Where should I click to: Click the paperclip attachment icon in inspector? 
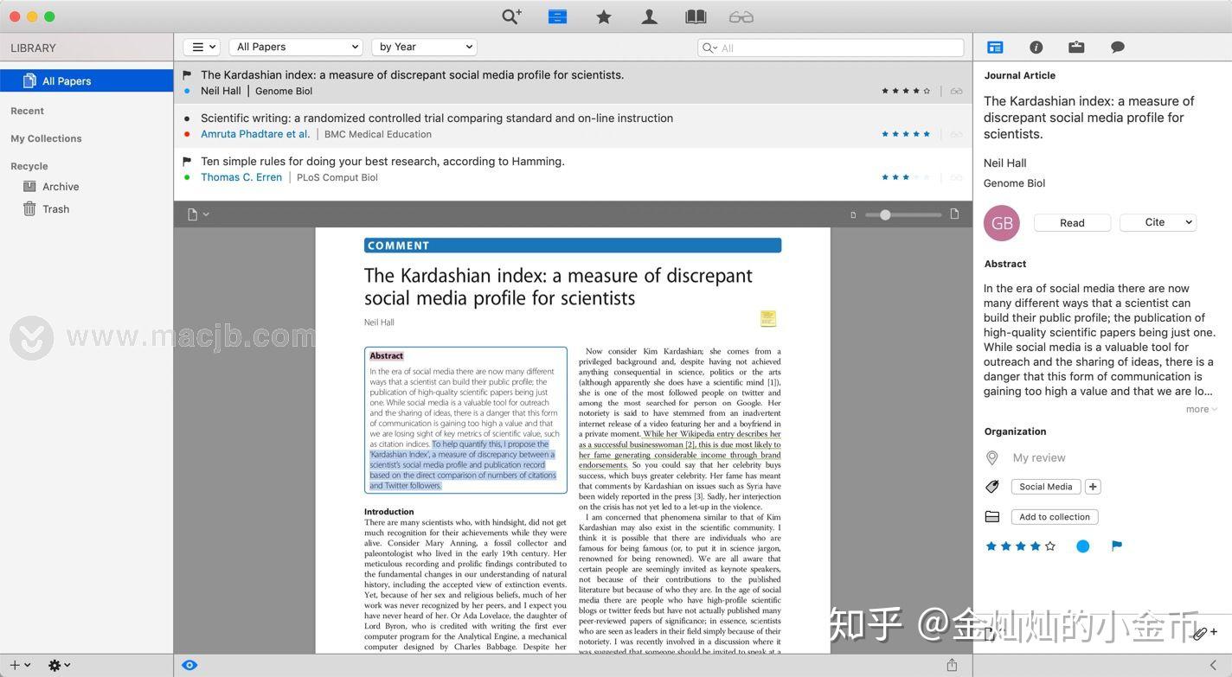(1199, 633)
